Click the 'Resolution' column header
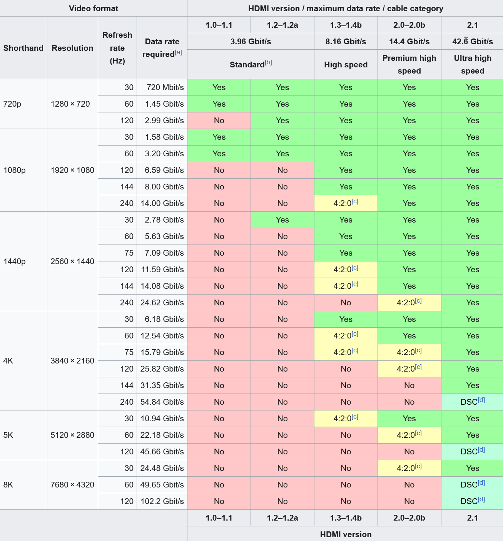The width and height of the screenshot is (503, 541). [72, 48]
